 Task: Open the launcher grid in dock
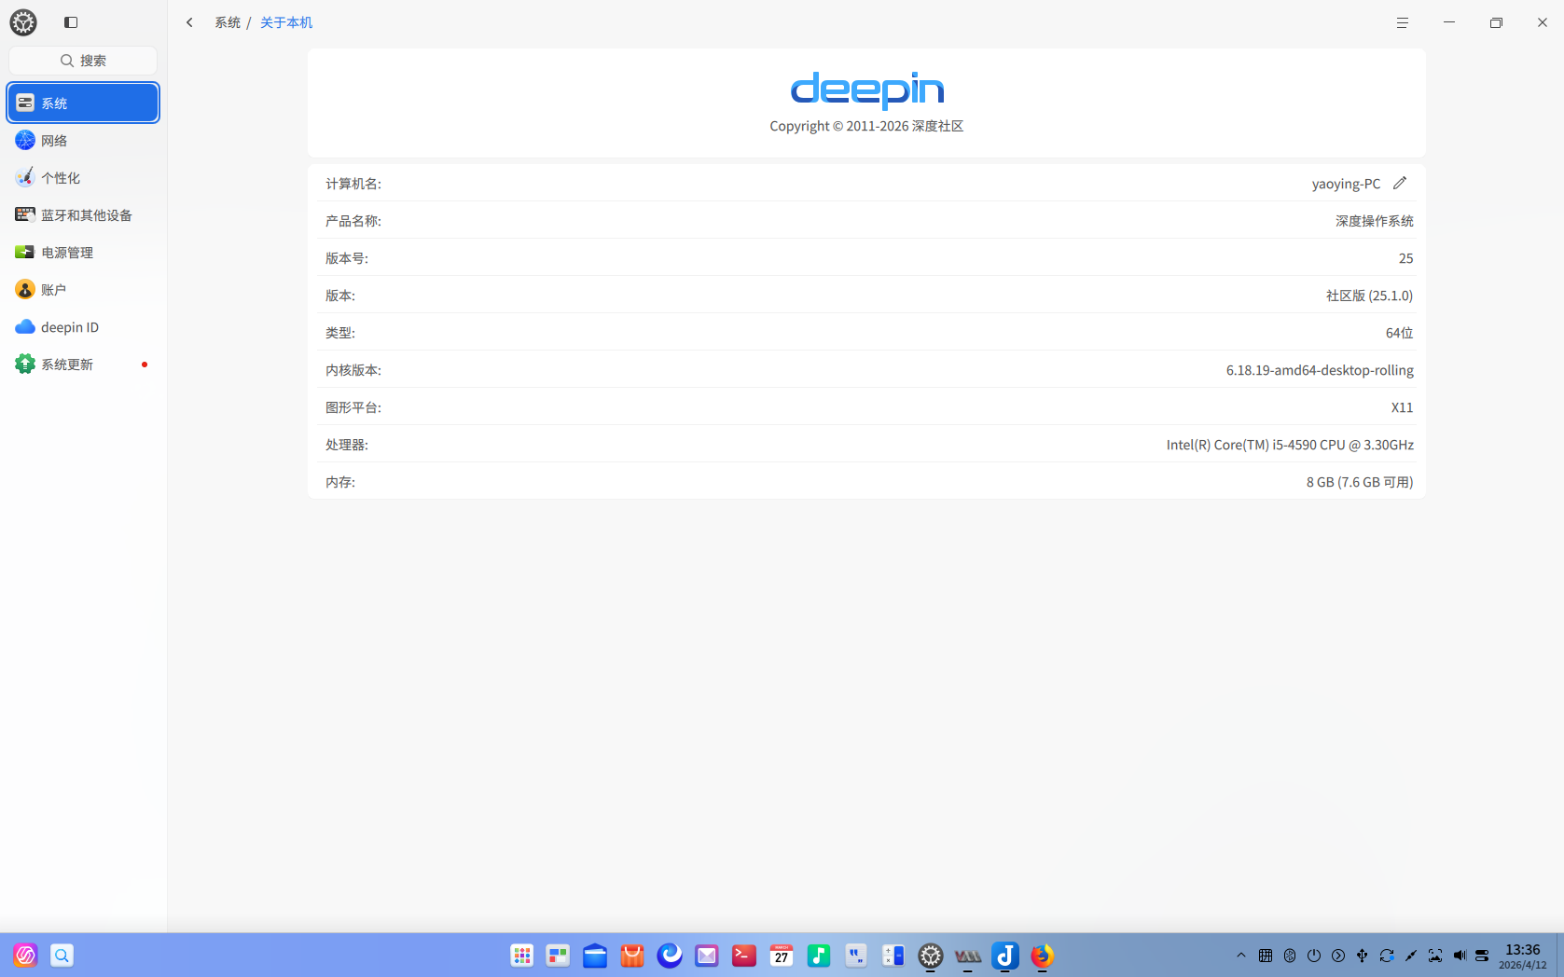pos(522,956)
